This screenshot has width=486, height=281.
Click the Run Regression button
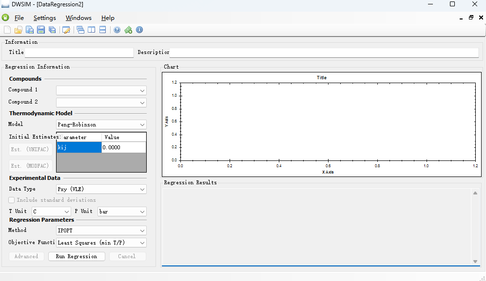tap(77, 256)
